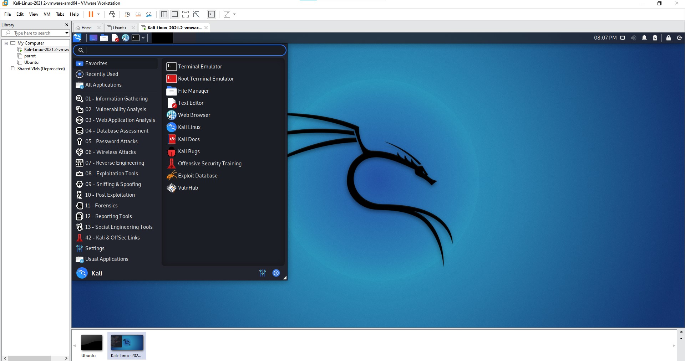Open Web Browser globe icon in Kali panel
Viewport: 685px width, 361px height.
(126, 38)
